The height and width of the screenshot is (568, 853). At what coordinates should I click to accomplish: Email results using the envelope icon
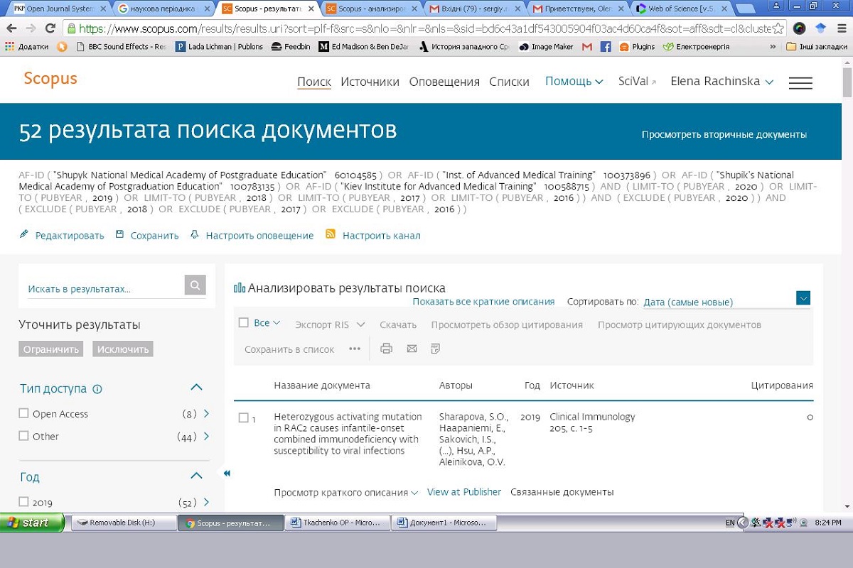pyautogui.click(x=412, y=348)
